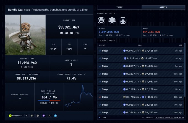Switch to the AGENTS tab
The image size is (188, 123).
163,7
